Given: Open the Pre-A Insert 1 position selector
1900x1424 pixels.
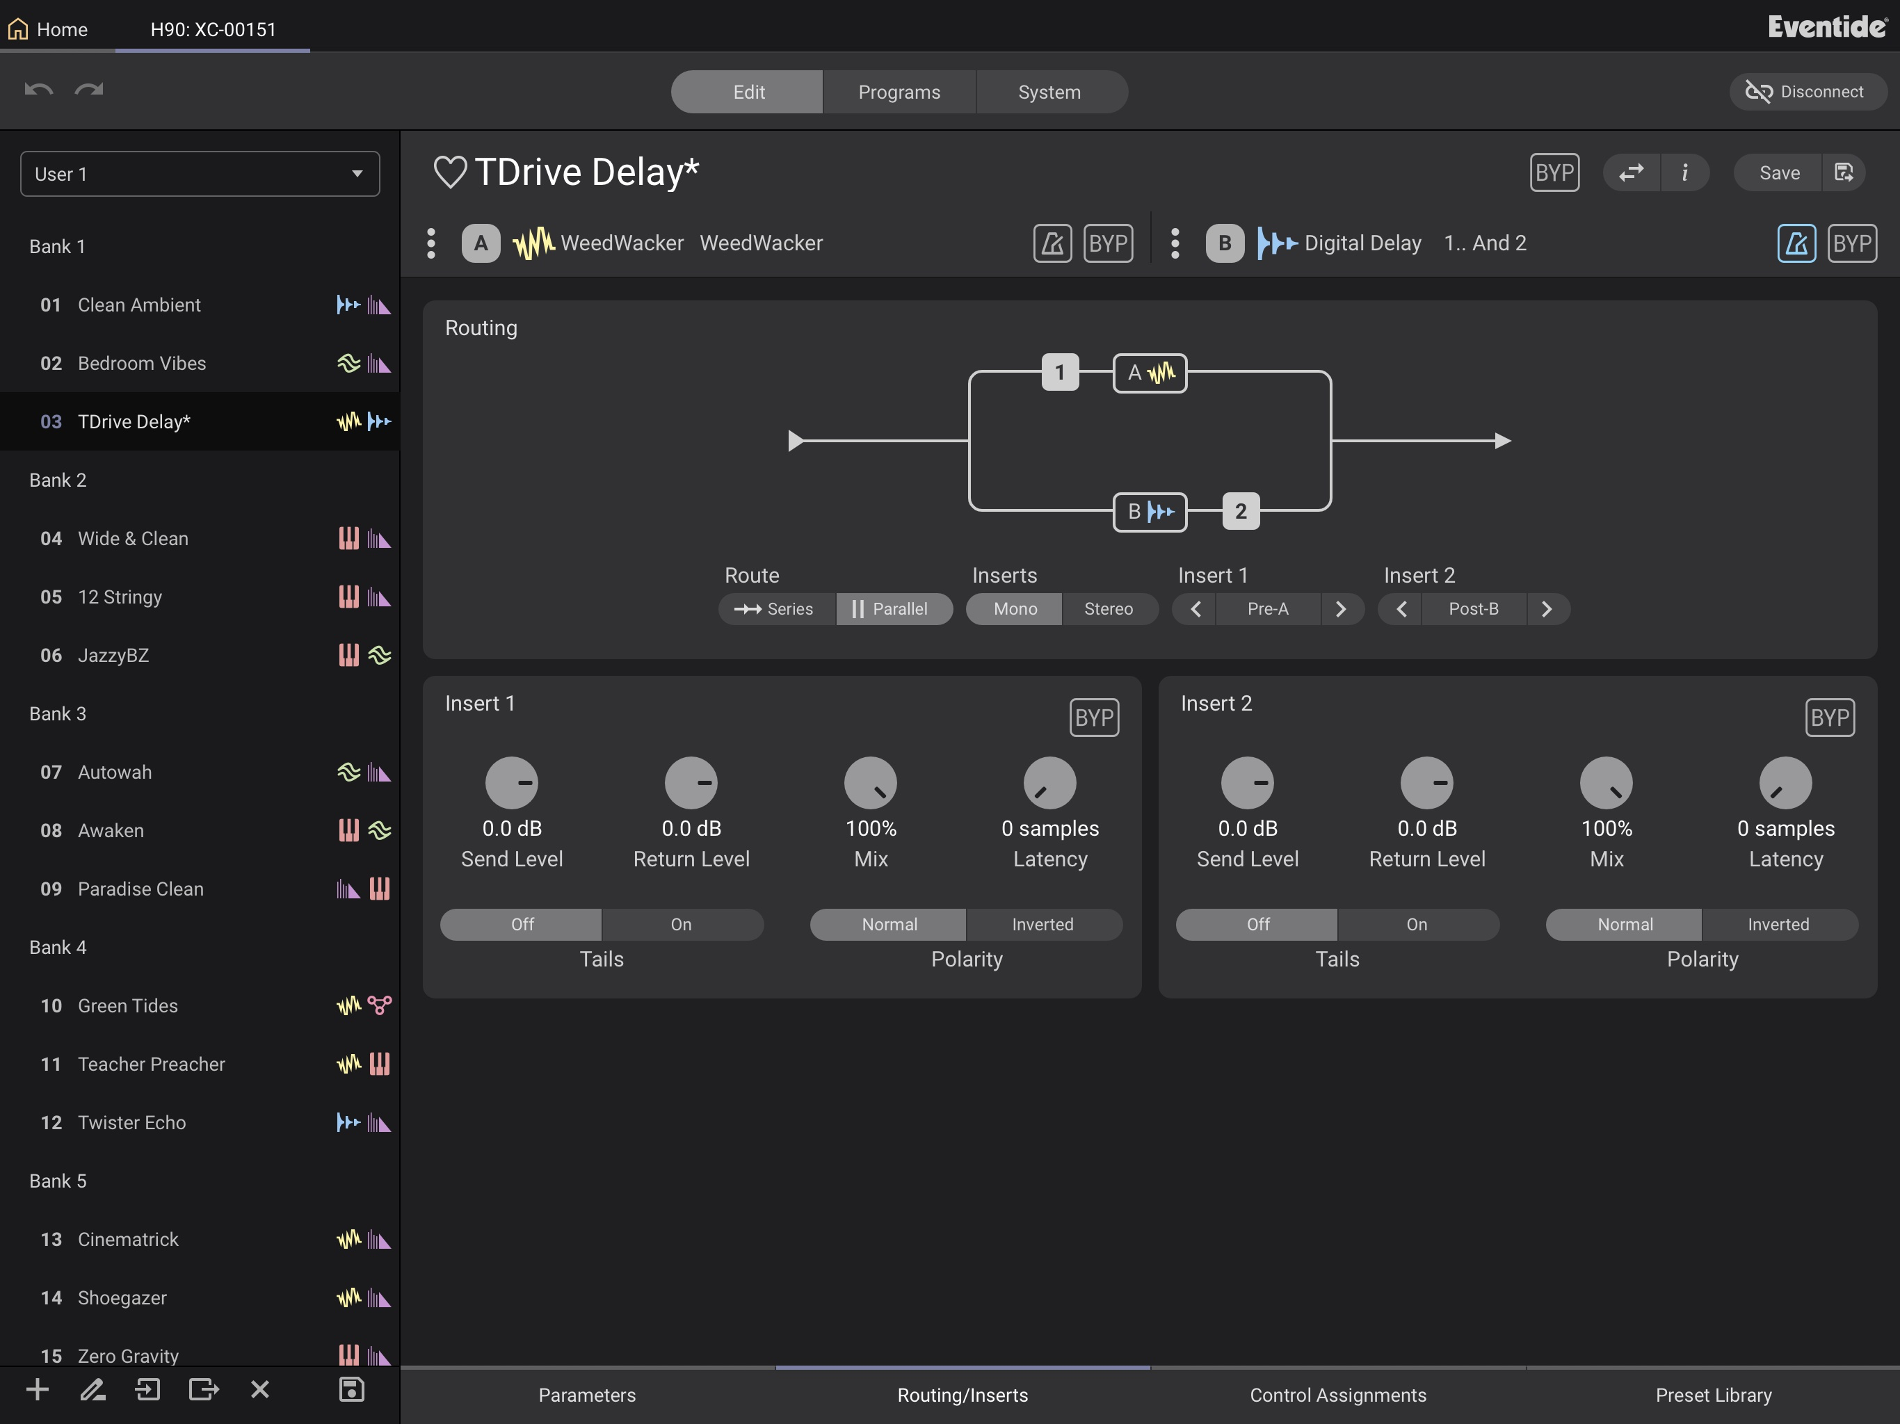Looking at the screenshot, I should point(1268,609).
